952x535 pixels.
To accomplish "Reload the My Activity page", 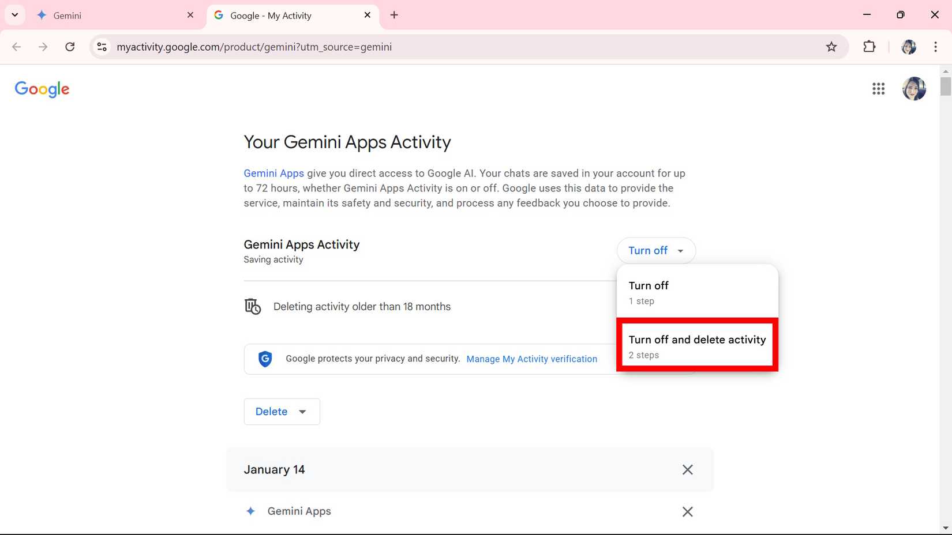I will [x=70, y=47].
